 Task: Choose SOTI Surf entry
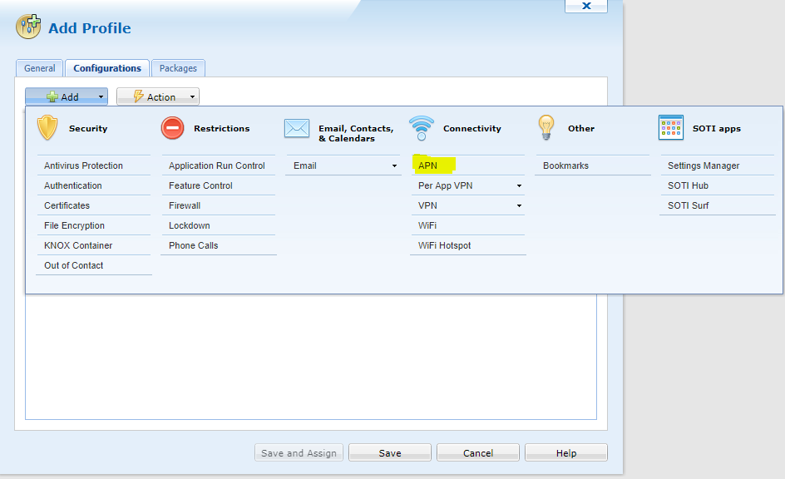tap(717, 205)
